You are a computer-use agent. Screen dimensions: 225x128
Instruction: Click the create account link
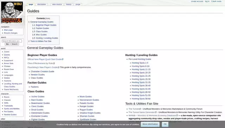[197, 1]
